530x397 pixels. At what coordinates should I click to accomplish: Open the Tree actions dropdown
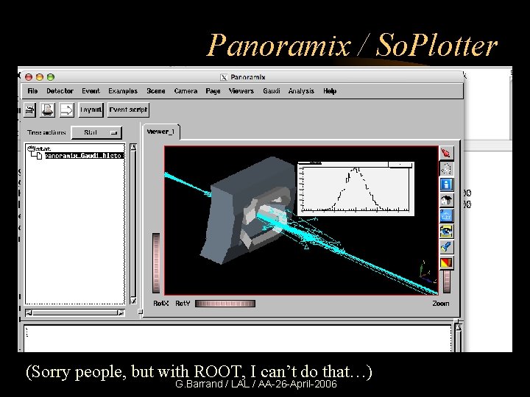click(x=96, y=132)
